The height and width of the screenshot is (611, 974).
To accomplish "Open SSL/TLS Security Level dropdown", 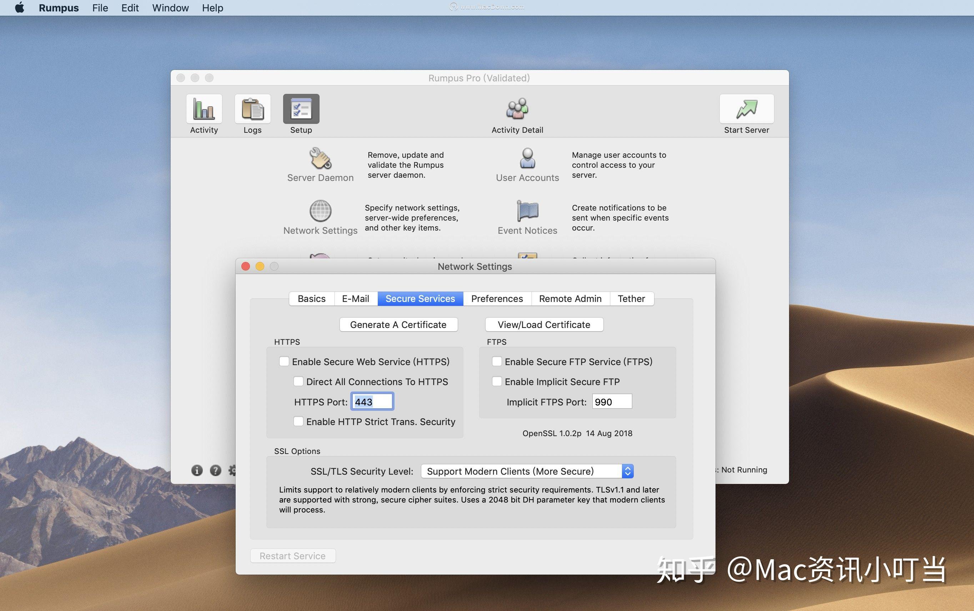I will pyautogui.click(x=527, y=471).
